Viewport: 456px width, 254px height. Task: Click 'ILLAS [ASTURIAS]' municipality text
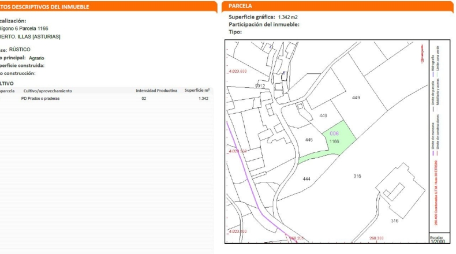coord(39,37)
